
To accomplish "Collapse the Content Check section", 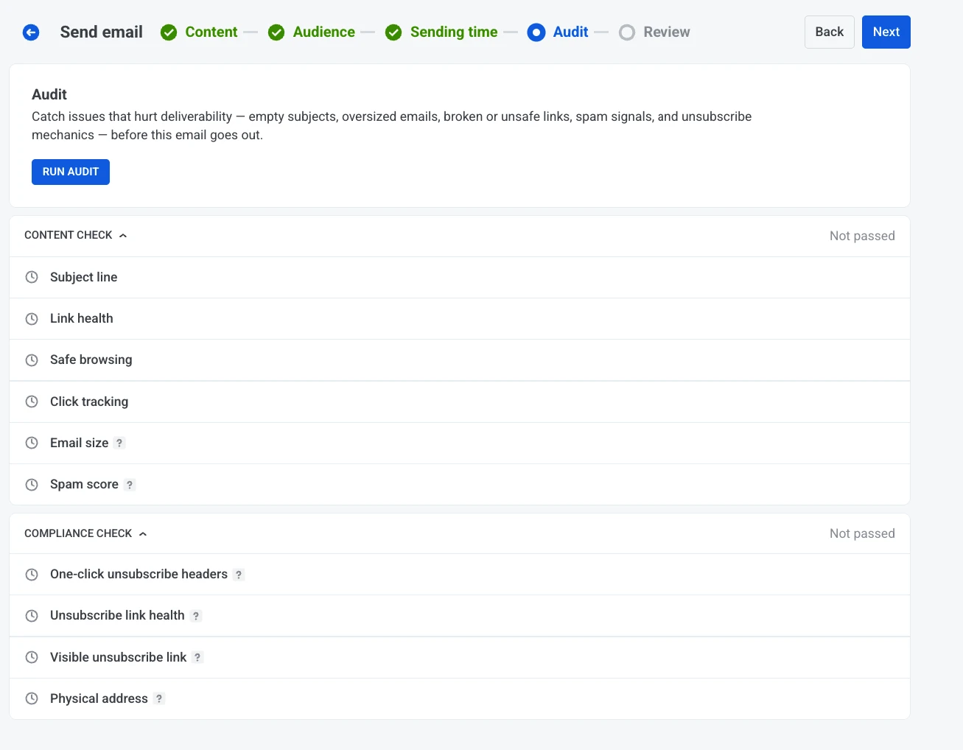I will coord(76,235).
